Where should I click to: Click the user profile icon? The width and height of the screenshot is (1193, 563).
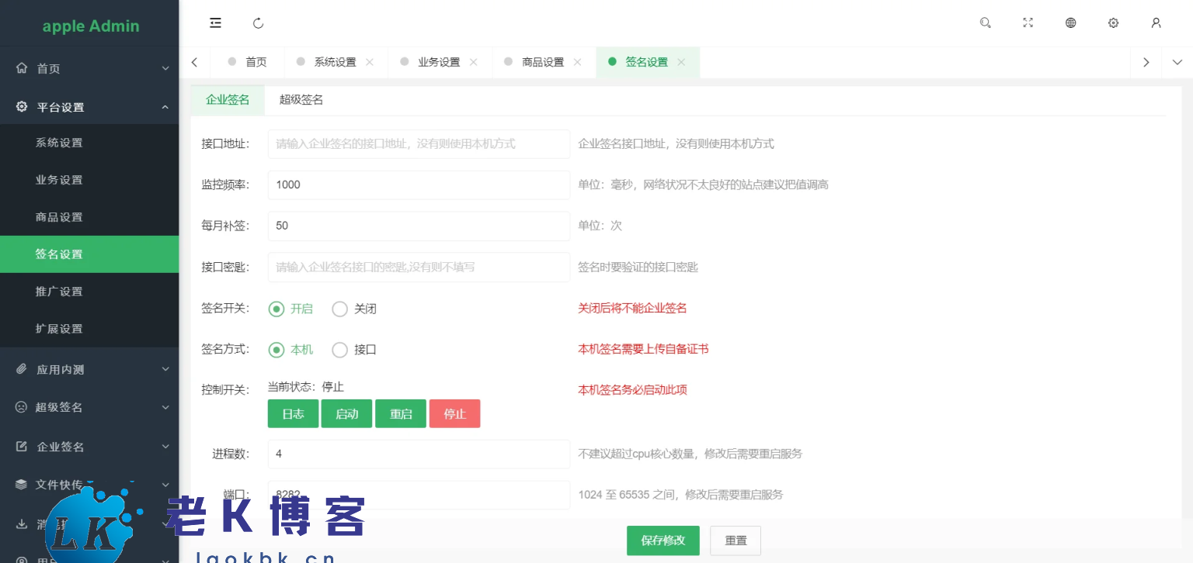tap(1156, 23)
